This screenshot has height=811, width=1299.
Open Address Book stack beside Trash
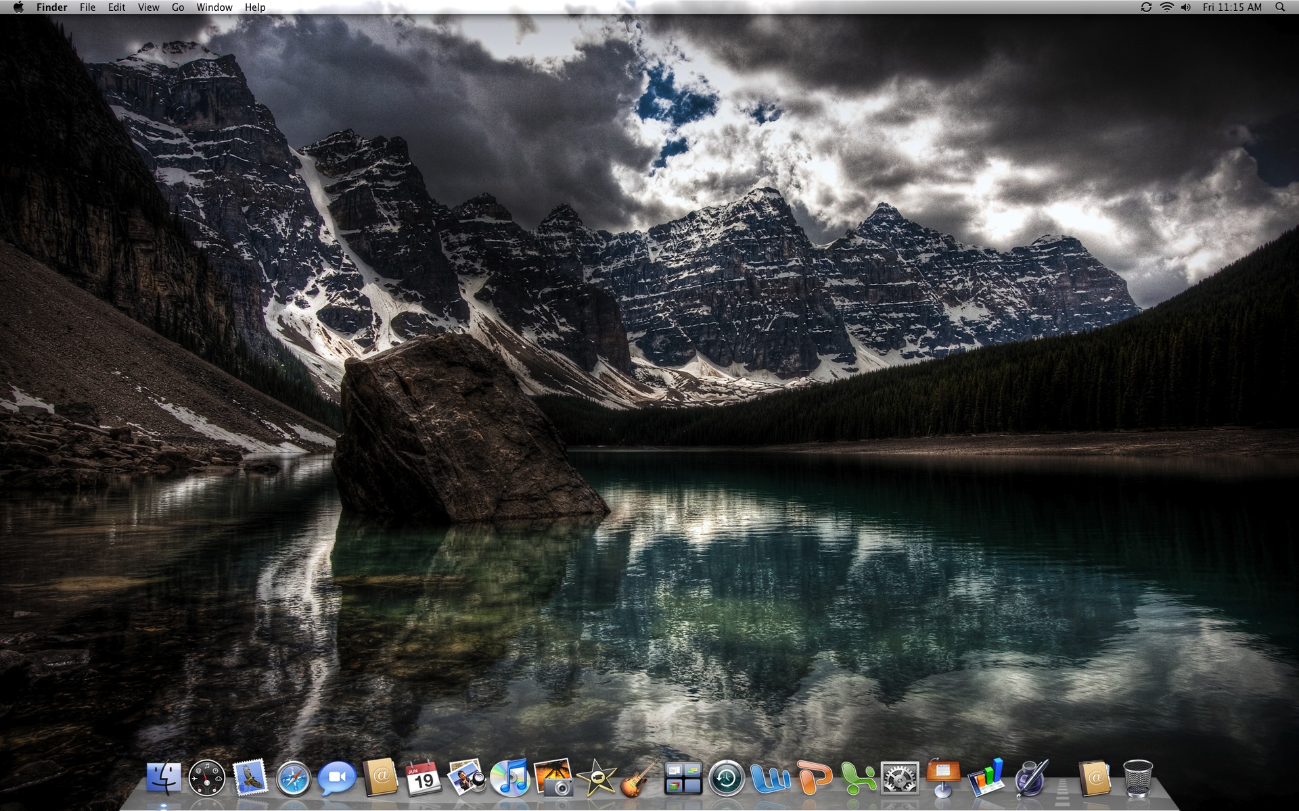(1095, 778)
